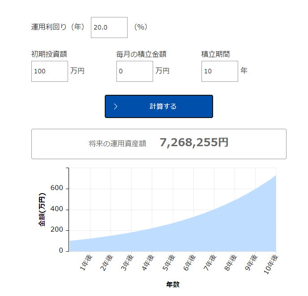Screen dimensions: 308x296
Task: Click the 年数 x-axis title
Action: 173,284
